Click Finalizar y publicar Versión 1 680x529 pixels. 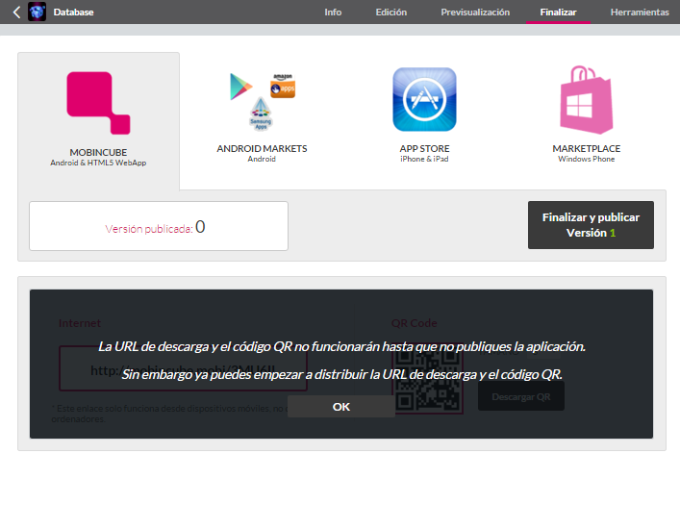(x=591, y=225)
